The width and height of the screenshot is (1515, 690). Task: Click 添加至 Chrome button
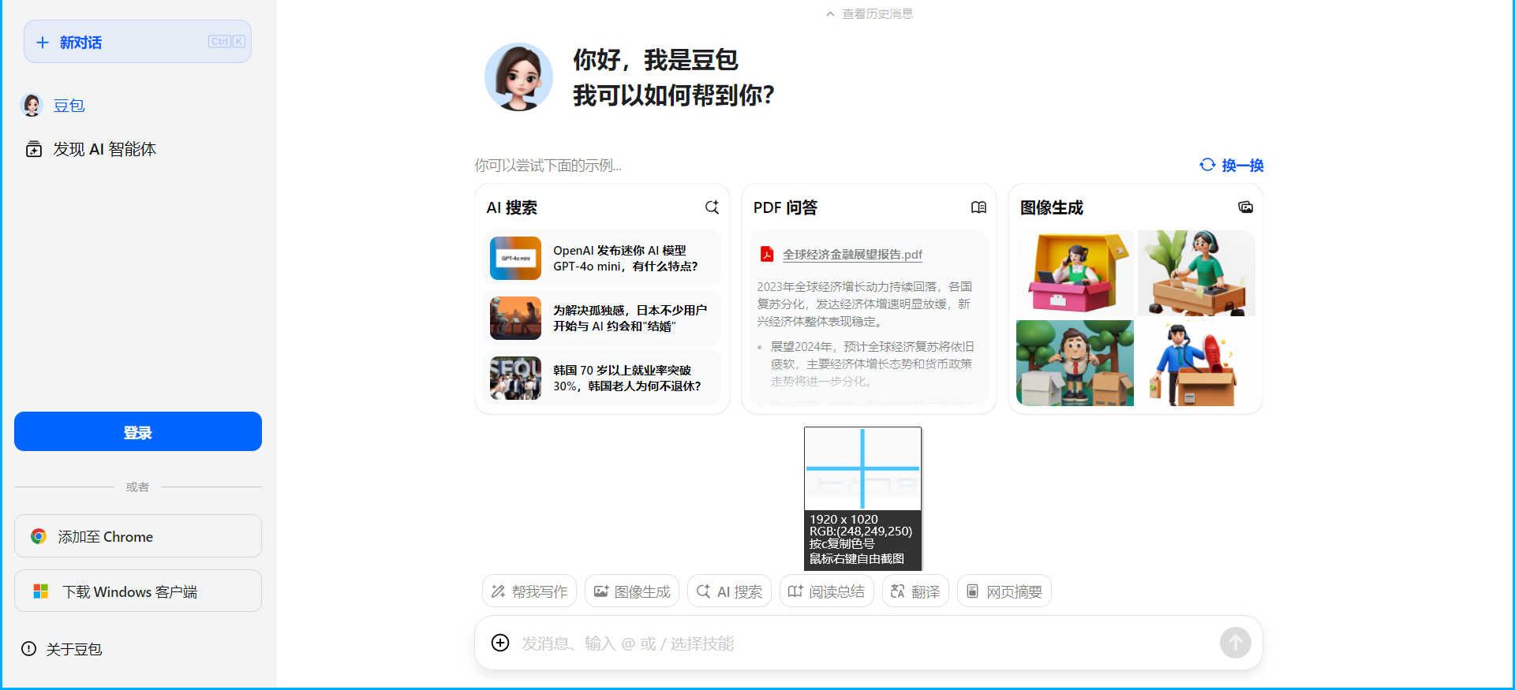(x=138, y=536)
